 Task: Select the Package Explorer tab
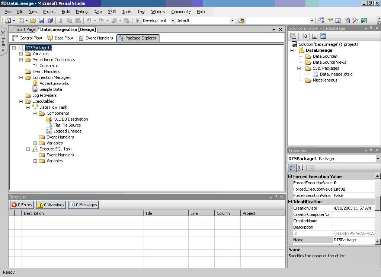click(x=138, y=38)
